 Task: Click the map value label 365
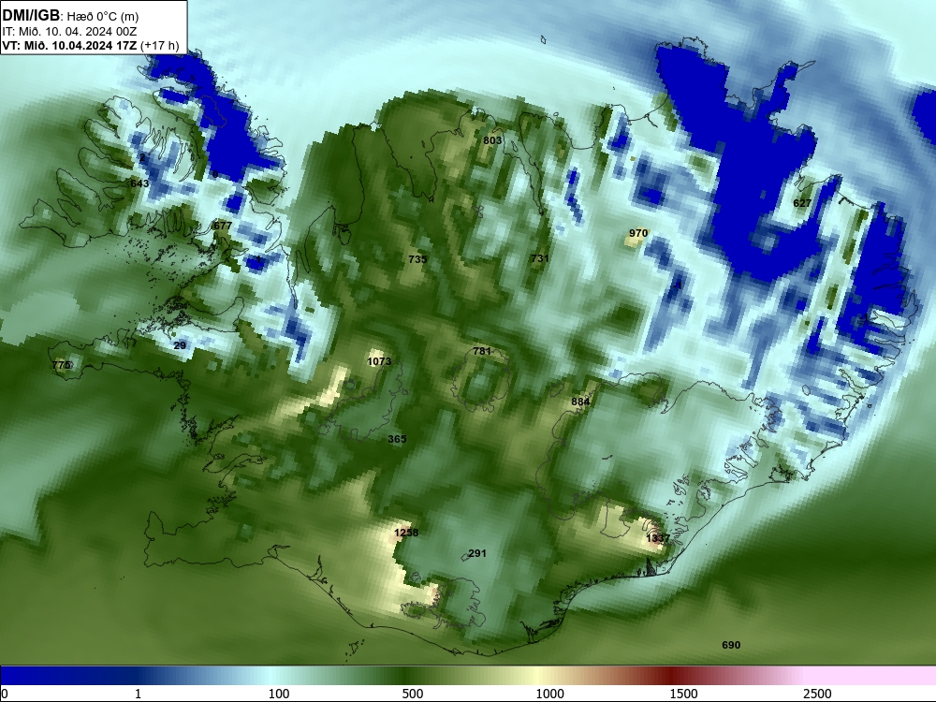[397, 439]
